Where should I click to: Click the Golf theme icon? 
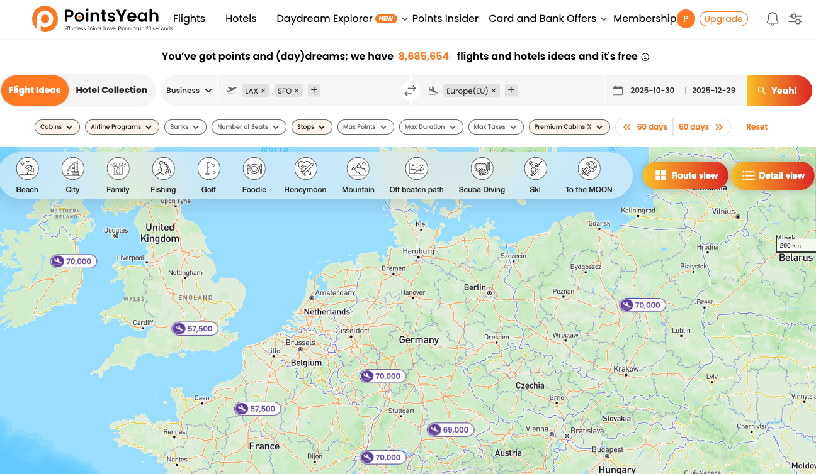pos(208,168)
